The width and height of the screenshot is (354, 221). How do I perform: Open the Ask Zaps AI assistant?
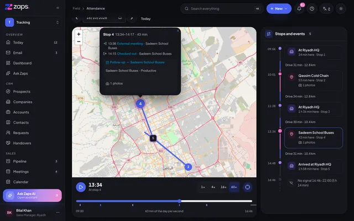point(32,195)
